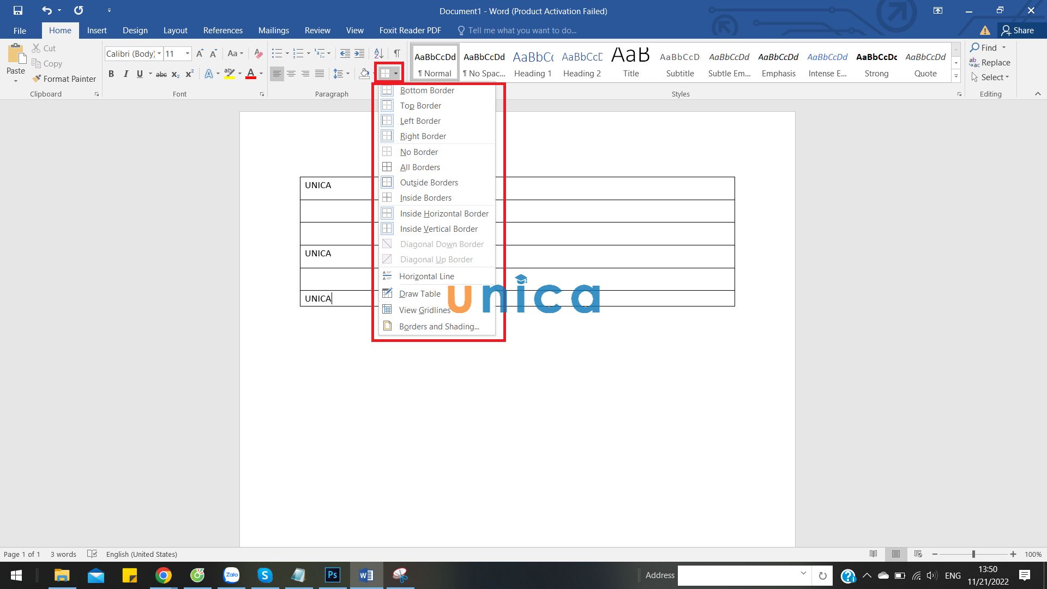This screenshot has width=1047, height=589.
Task: Toggle View Gridlines in border menu
Action: point(425,310)
